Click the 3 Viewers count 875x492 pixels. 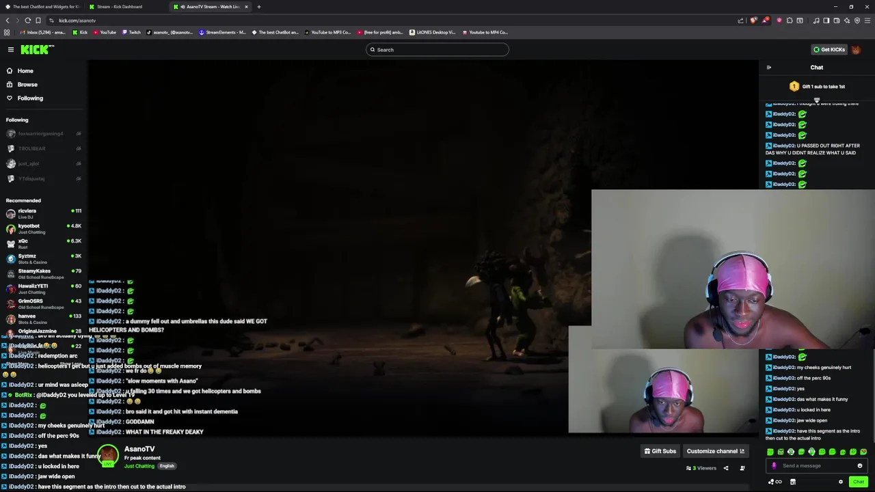701,468
